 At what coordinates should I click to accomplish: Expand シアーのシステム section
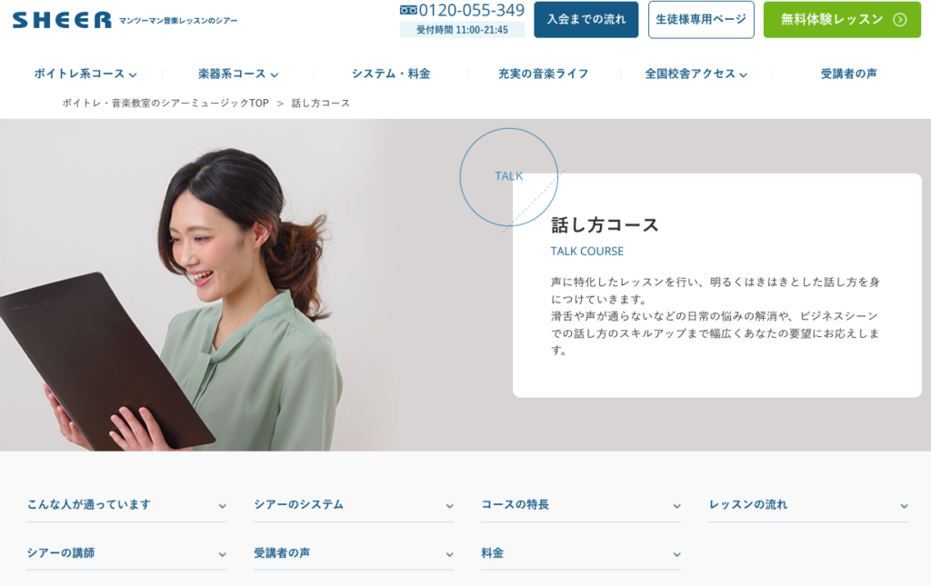pyautogui.click(x=353, y=505)
